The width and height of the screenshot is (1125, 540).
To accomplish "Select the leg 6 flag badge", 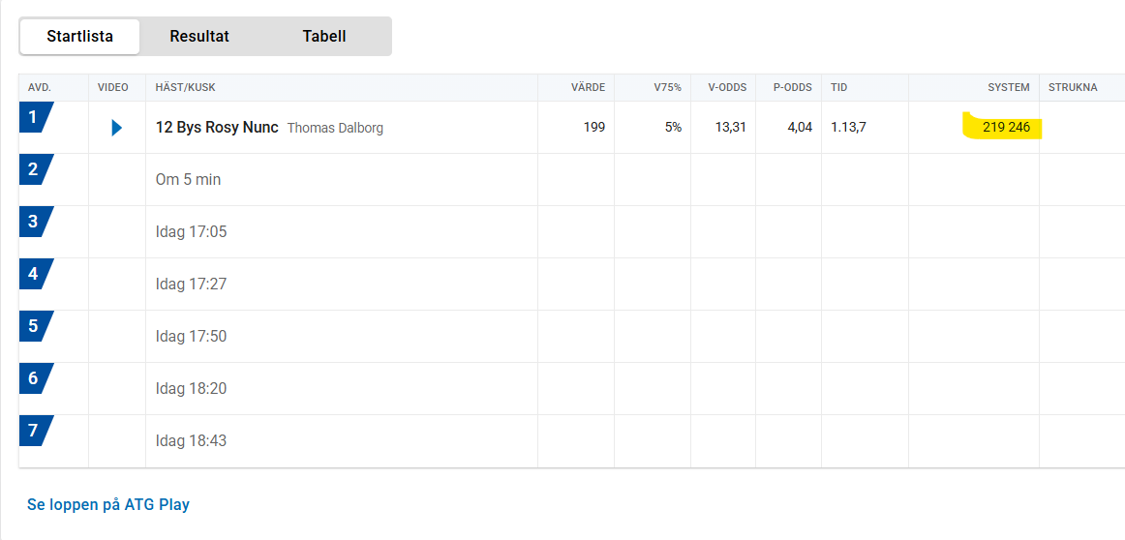I will (36, 378).
